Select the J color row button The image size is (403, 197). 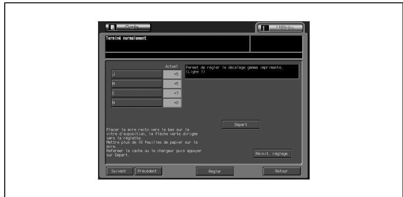(x=137, y=74)
